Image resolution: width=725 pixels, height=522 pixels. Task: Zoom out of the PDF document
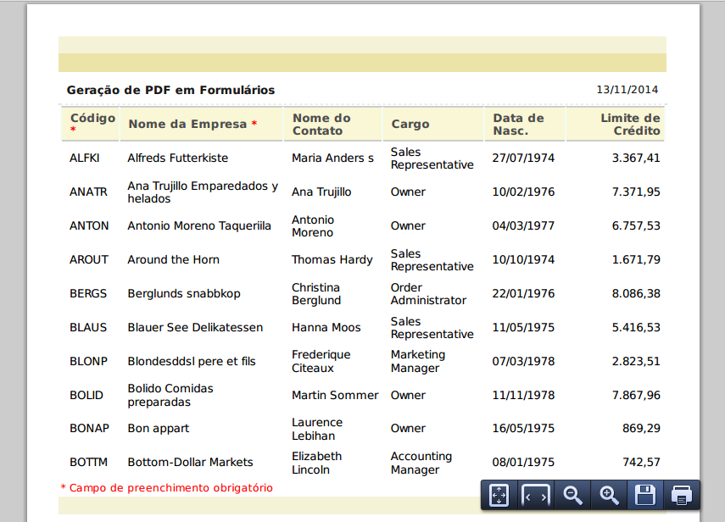coord(573,496)
